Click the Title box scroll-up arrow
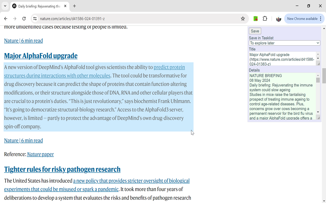Screen dimensions: 326x203 [x=318, y=54]
